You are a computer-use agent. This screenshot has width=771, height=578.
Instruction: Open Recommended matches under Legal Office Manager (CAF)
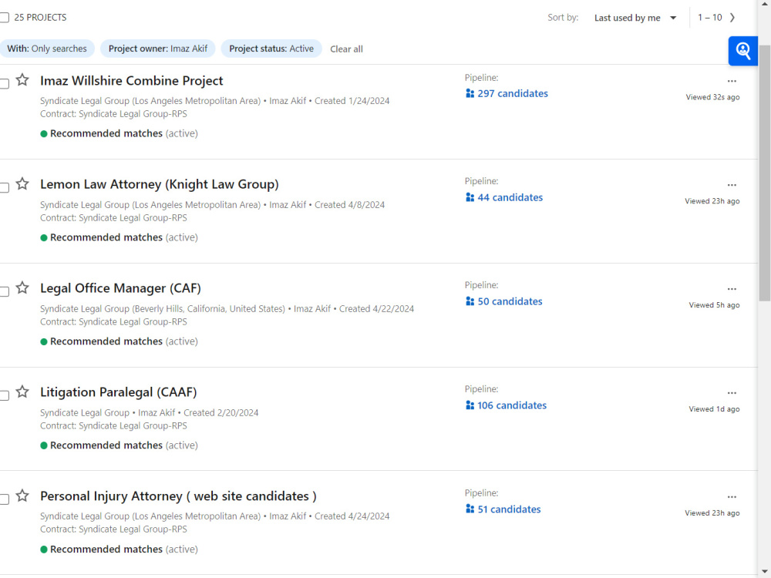(106, 341)
